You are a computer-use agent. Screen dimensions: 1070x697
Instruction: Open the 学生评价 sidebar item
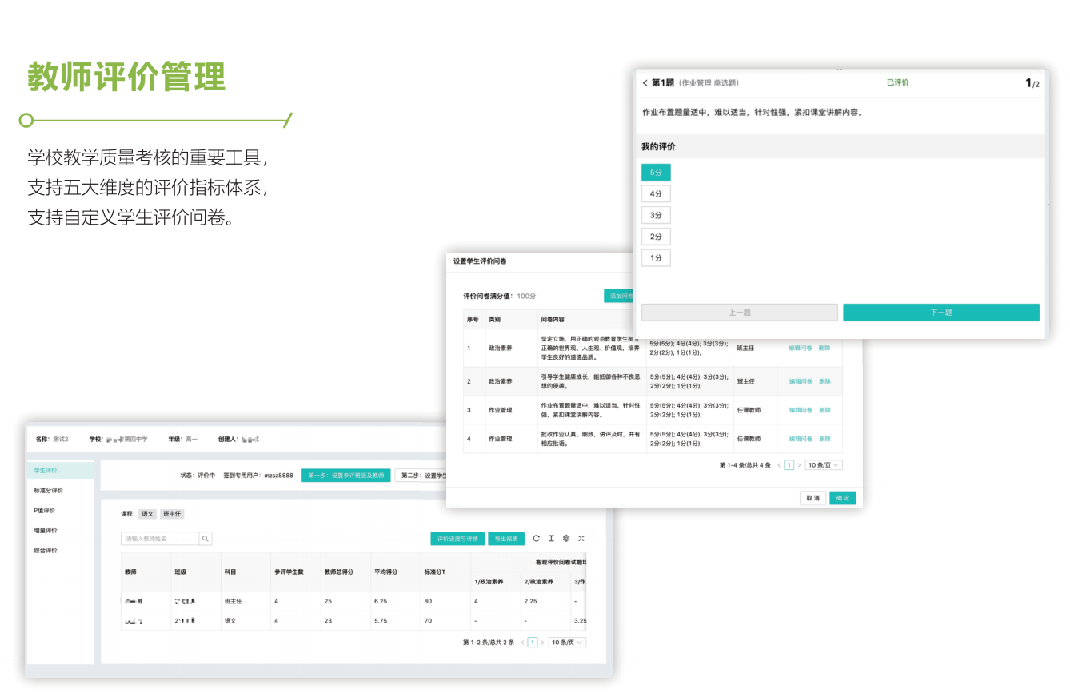pyautogui.click(x=61, y=471)
